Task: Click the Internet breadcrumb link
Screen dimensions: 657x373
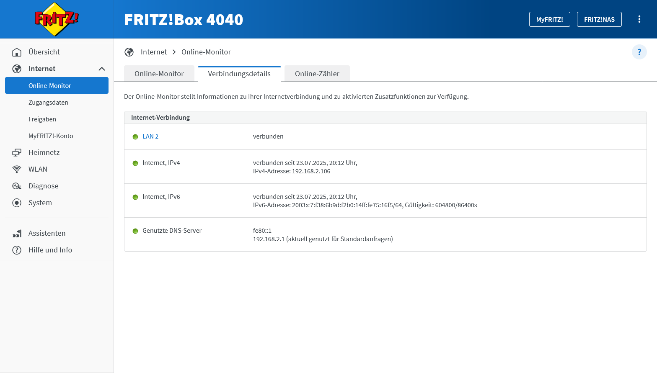Action: click(154, 52)
